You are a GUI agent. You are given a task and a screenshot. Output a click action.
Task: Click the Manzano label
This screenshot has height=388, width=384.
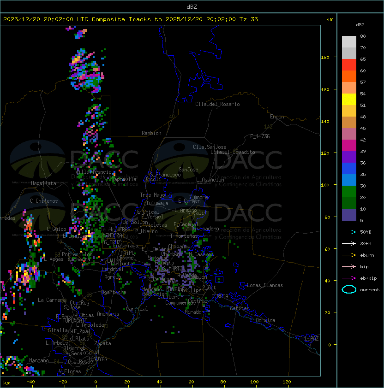point(39,360)
